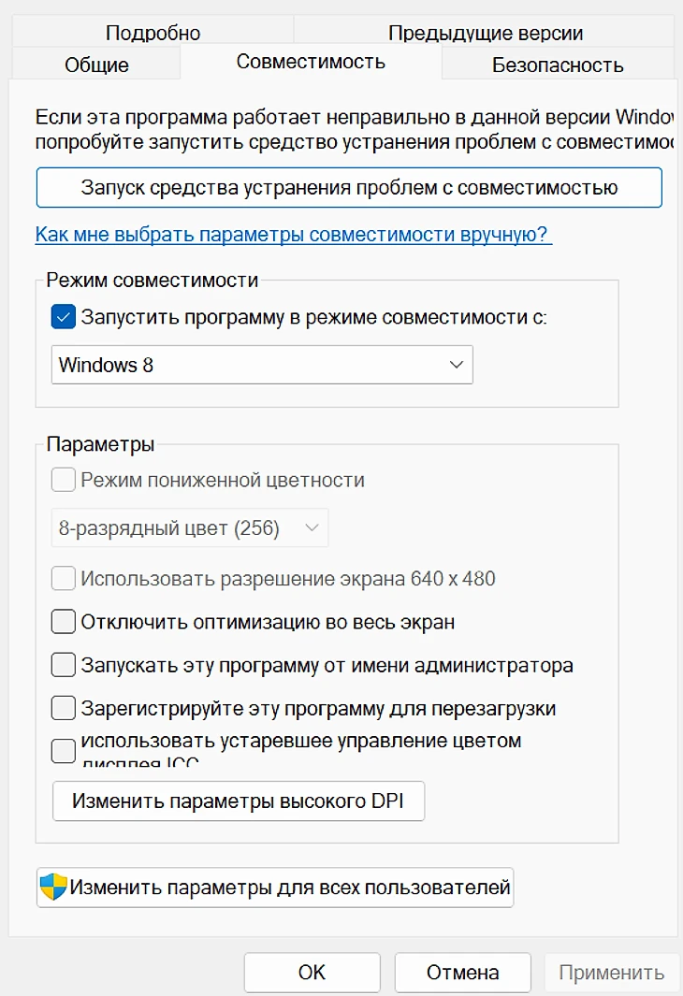Open the Предыдущие версии tab
Screen dimensions: 683x996
pos(486,34)
